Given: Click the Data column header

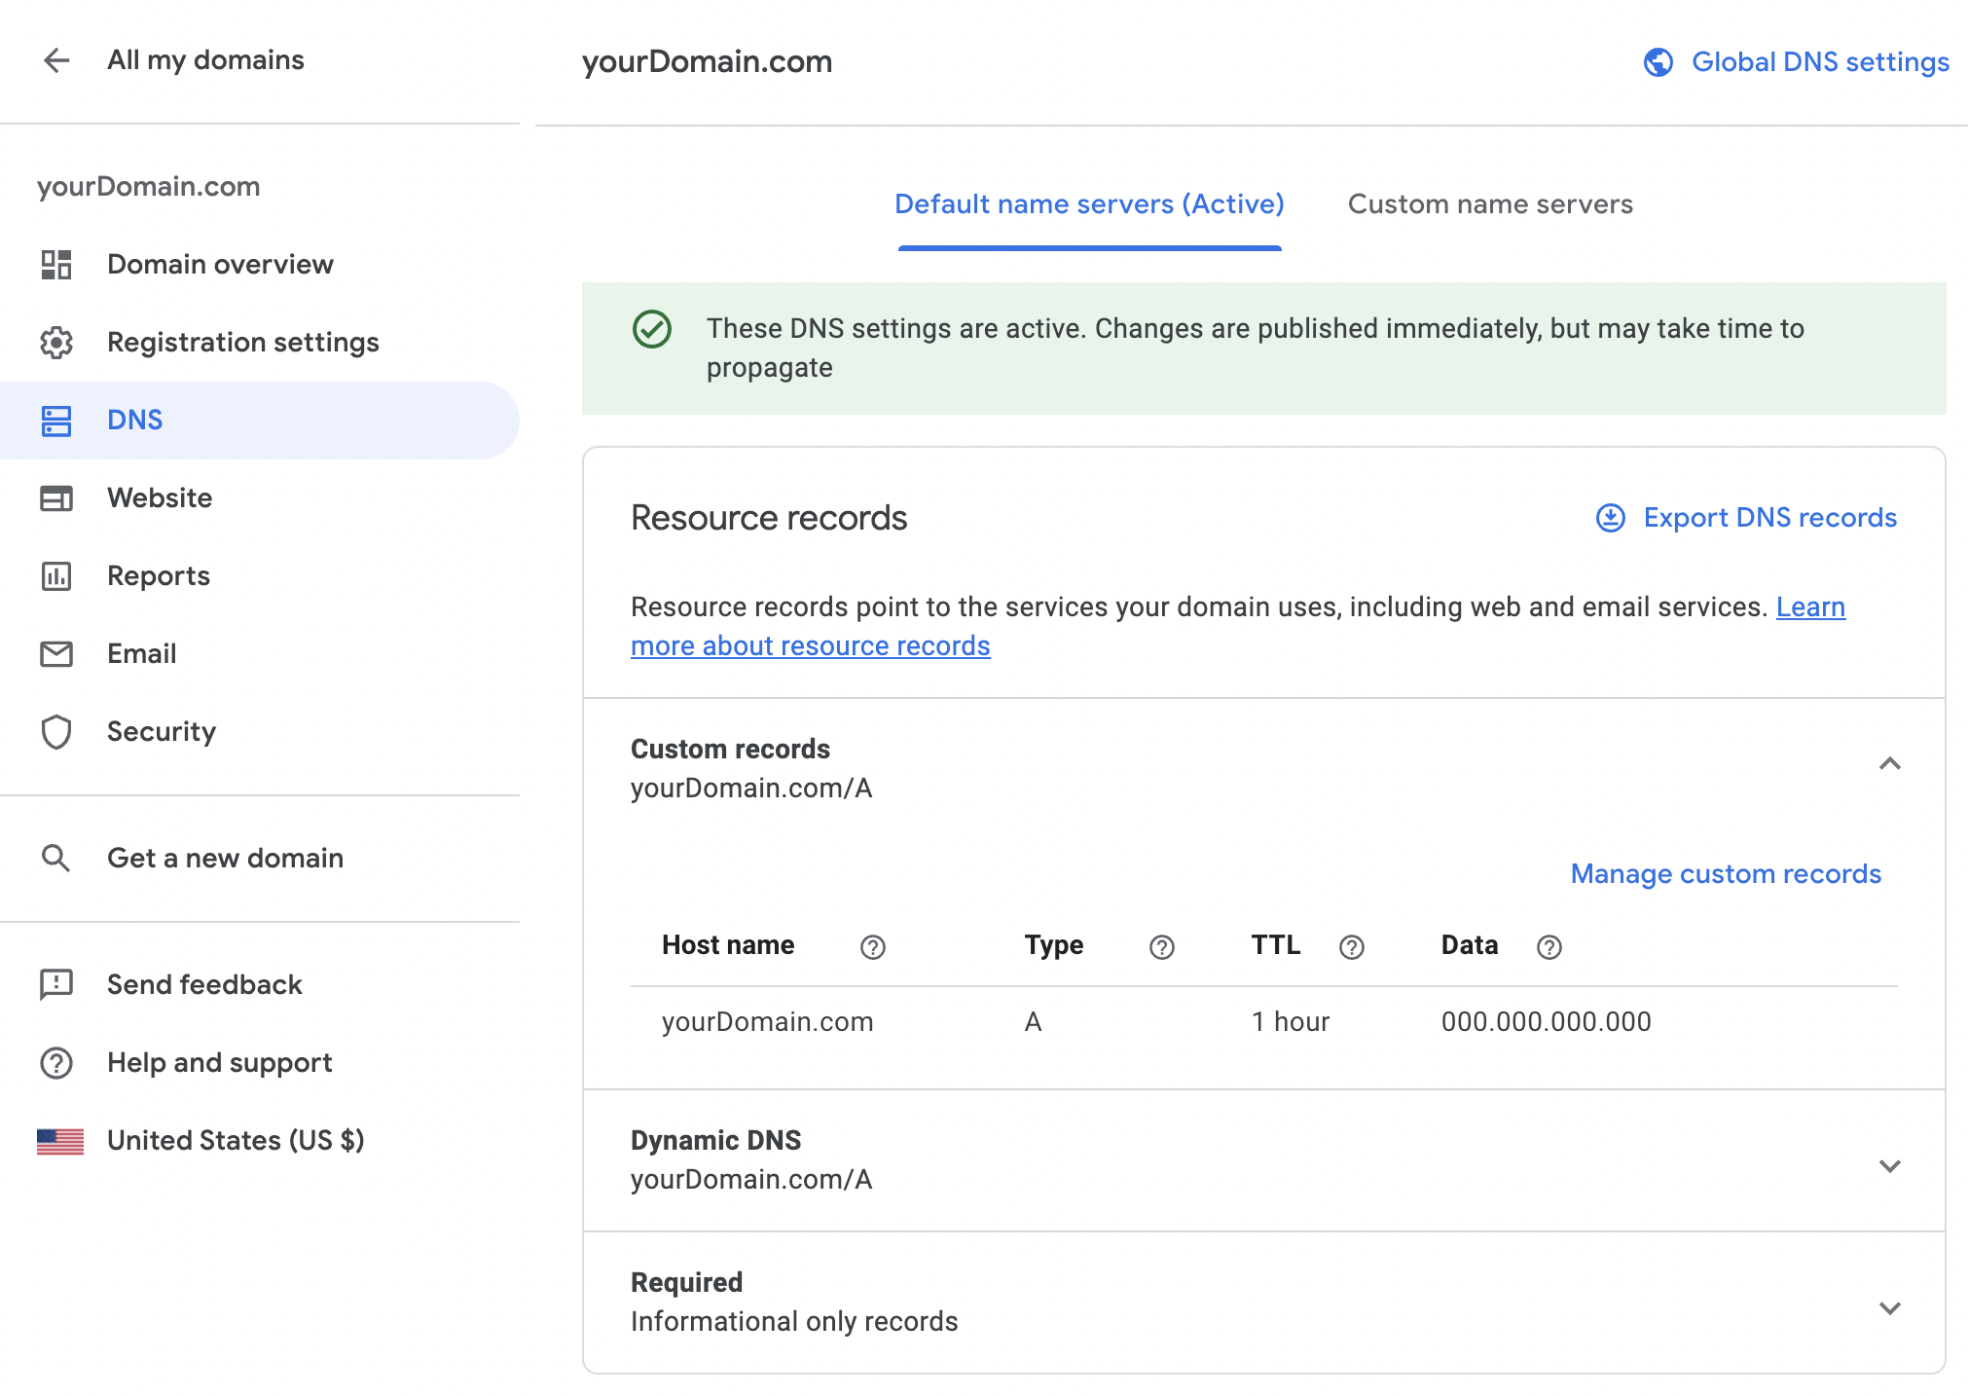Looking at the screenshot, I should point(1470,945).
